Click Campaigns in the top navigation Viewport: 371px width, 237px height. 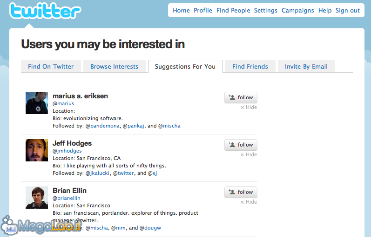(x=298, y=10)
